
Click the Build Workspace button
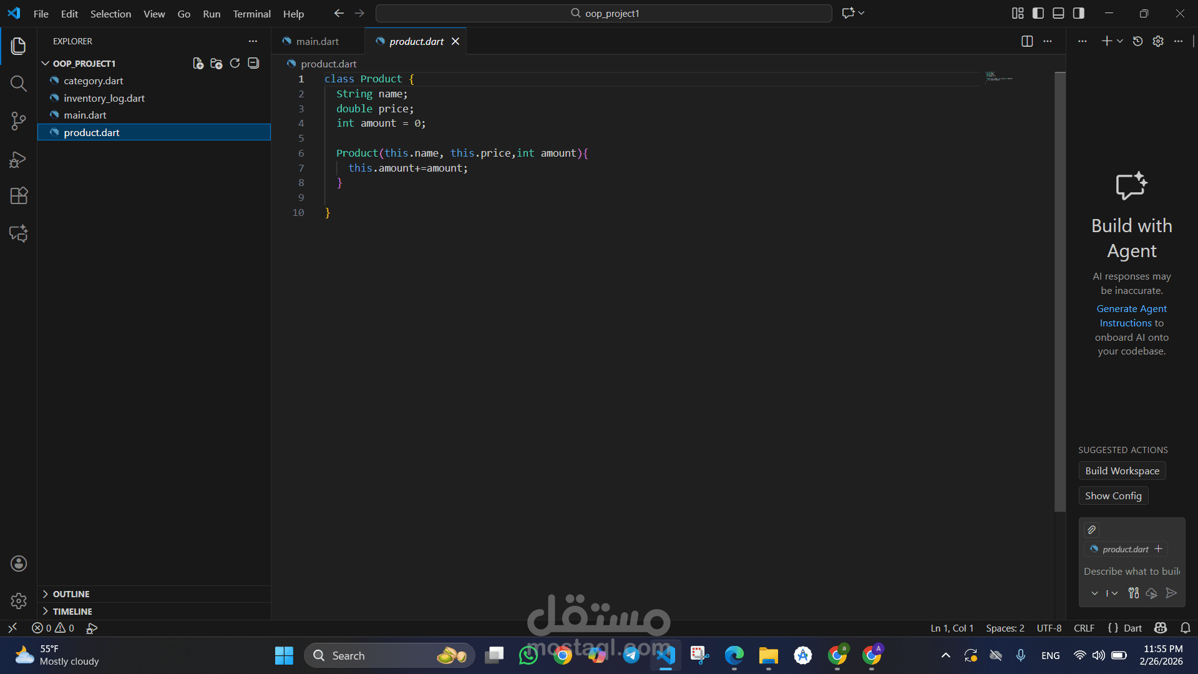[1122, 471]
